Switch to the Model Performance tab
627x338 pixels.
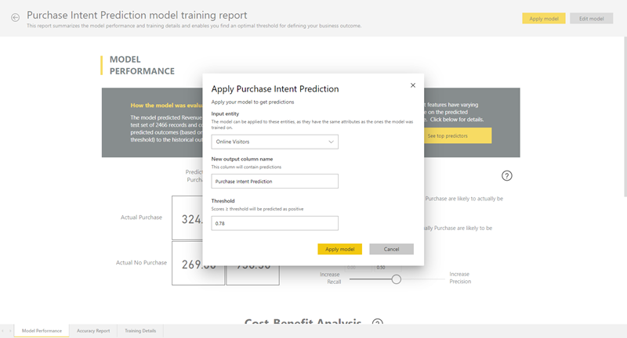(x=42, y=331)
